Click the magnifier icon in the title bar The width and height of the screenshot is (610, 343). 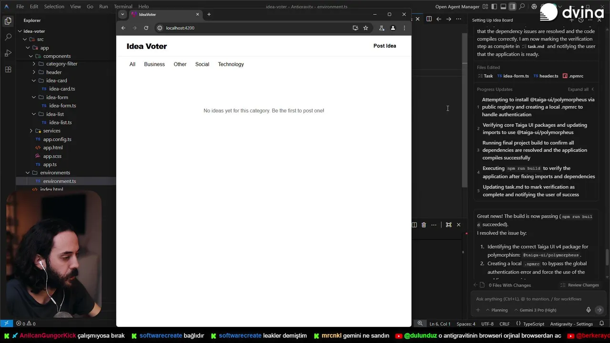coord(522,7)
